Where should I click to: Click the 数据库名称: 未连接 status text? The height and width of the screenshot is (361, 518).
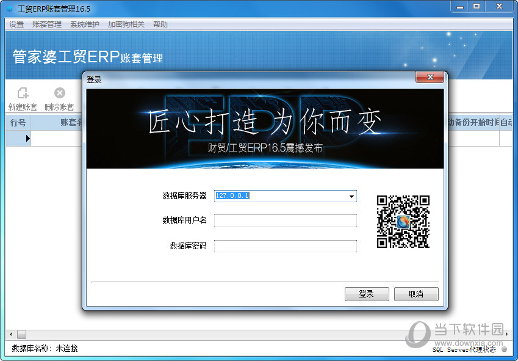click(45, 348)
